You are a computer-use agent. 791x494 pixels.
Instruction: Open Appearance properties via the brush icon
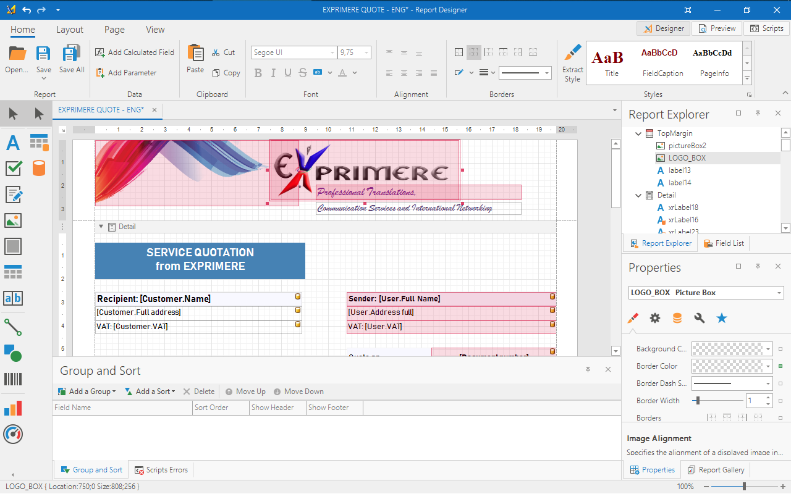[632, 317]
